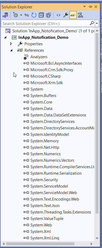Click the search magnifier icon
Screen dimensions: 102x248
point(92,23)
